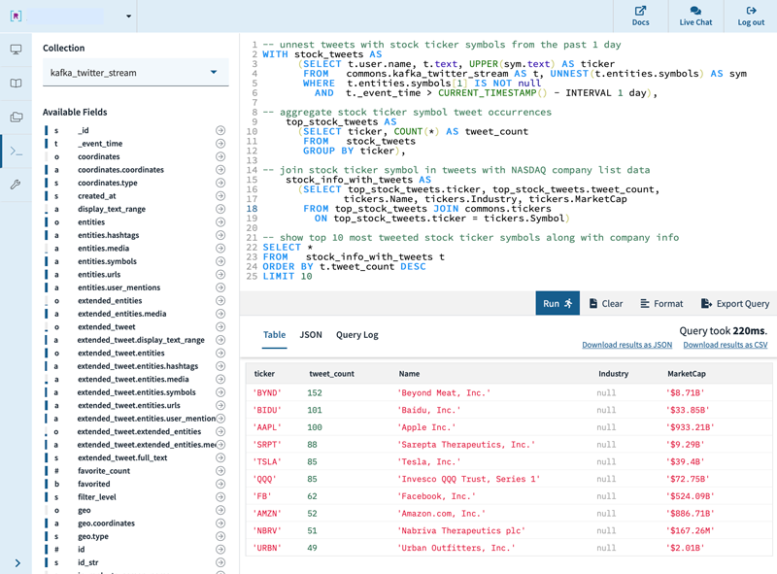The image size is (777, 574).
Task: Open the collections folder sidebar icon
Action: tap(16, 117)
